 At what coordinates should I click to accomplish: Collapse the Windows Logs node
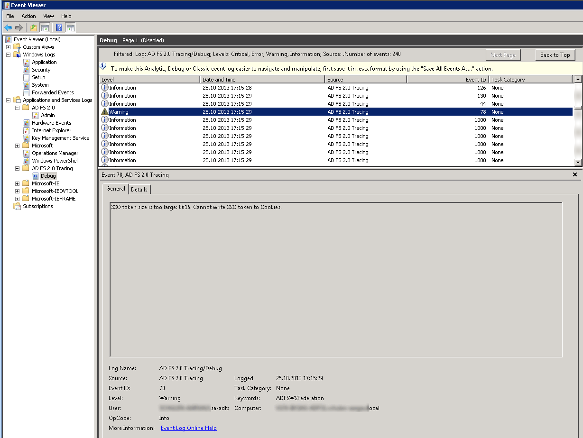8,55
